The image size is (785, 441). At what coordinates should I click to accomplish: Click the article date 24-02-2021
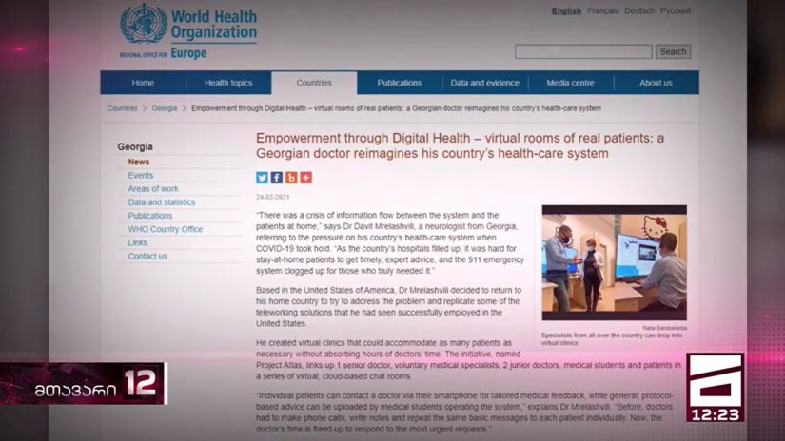(273, 197)
